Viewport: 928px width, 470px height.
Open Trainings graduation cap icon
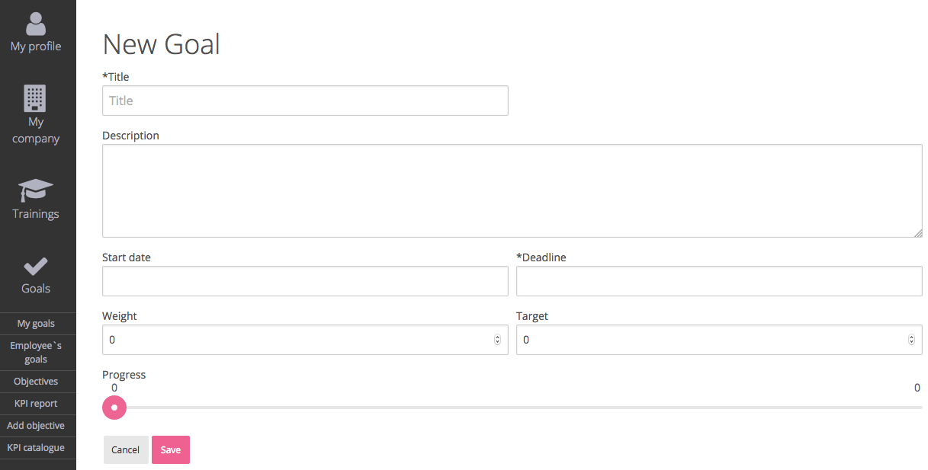[35, 190]
